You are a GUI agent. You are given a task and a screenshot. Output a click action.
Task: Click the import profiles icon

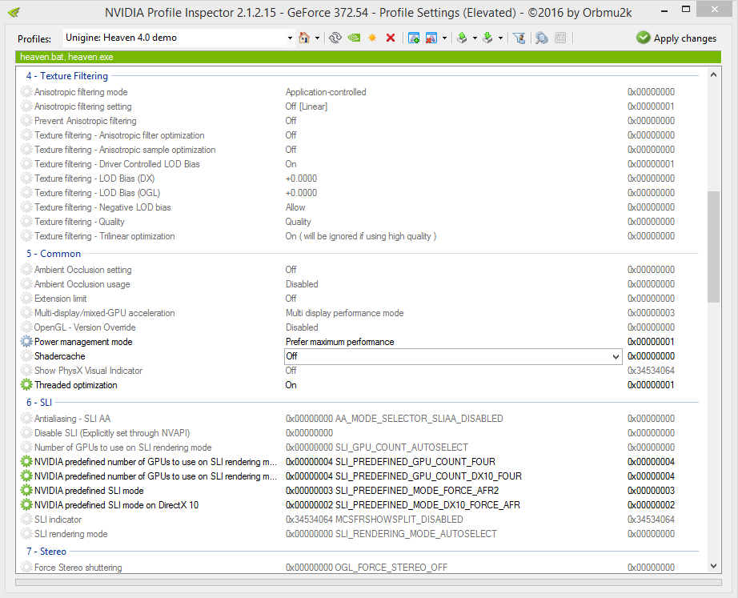click(x=487, y=38)
